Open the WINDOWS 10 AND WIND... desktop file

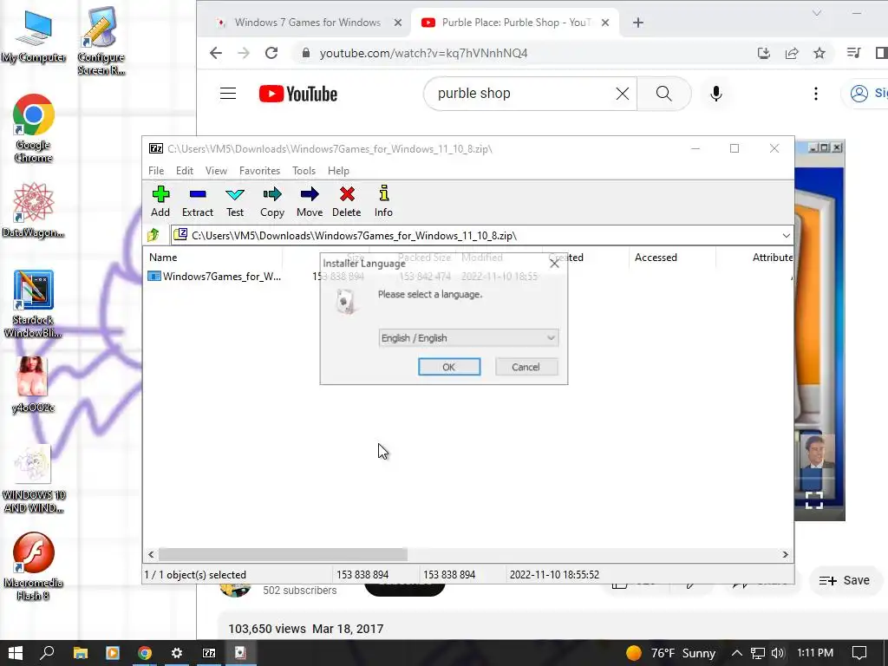click(x=34, y=479)
